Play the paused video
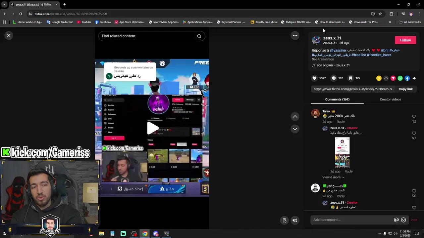This screenshot has width=424, height=238. [x=152, y=128]
